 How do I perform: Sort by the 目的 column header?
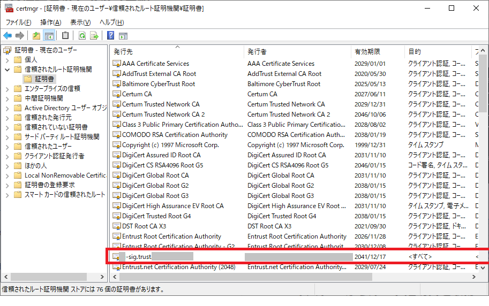click(438, 52)
